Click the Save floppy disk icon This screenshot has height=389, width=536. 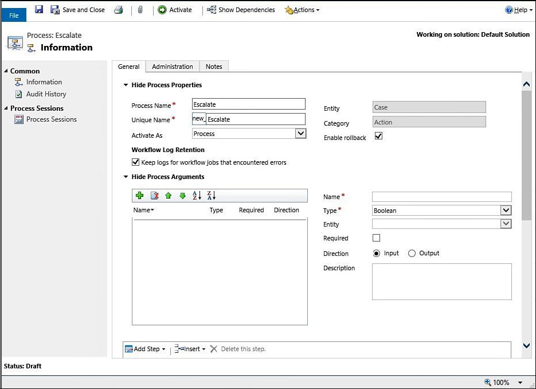[39, 10]
